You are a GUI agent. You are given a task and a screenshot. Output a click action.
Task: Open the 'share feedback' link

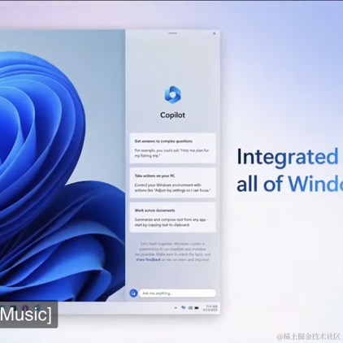coord(148,259)
